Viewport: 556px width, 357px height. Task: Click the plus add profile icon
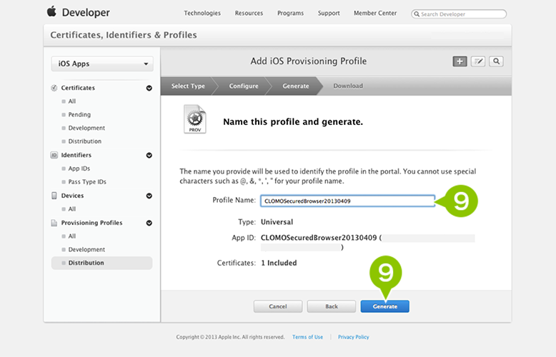[460, 61]
